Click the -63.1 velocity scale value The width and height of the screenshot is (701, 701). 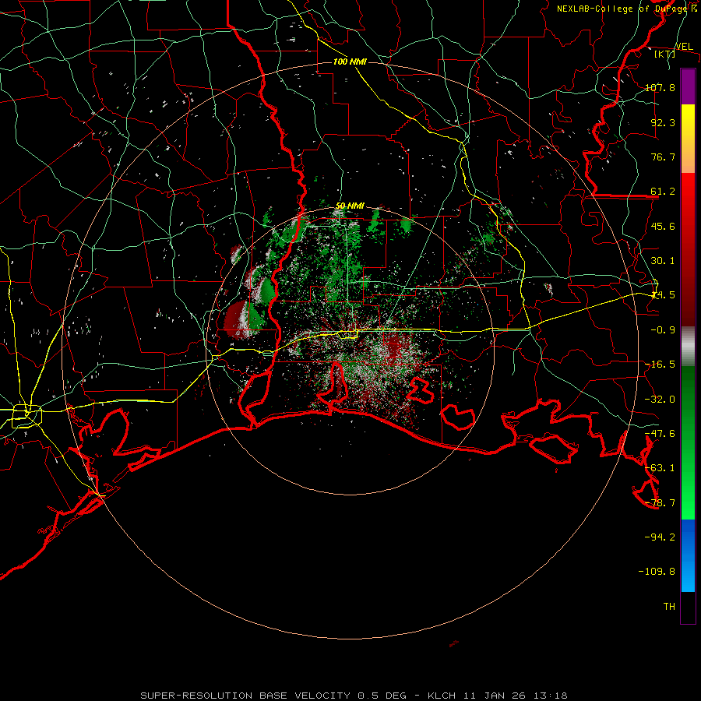660,468
